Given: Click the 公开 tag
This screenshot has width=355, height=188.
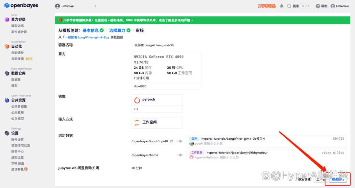Looking at the screenshot, I should point(194,139).
